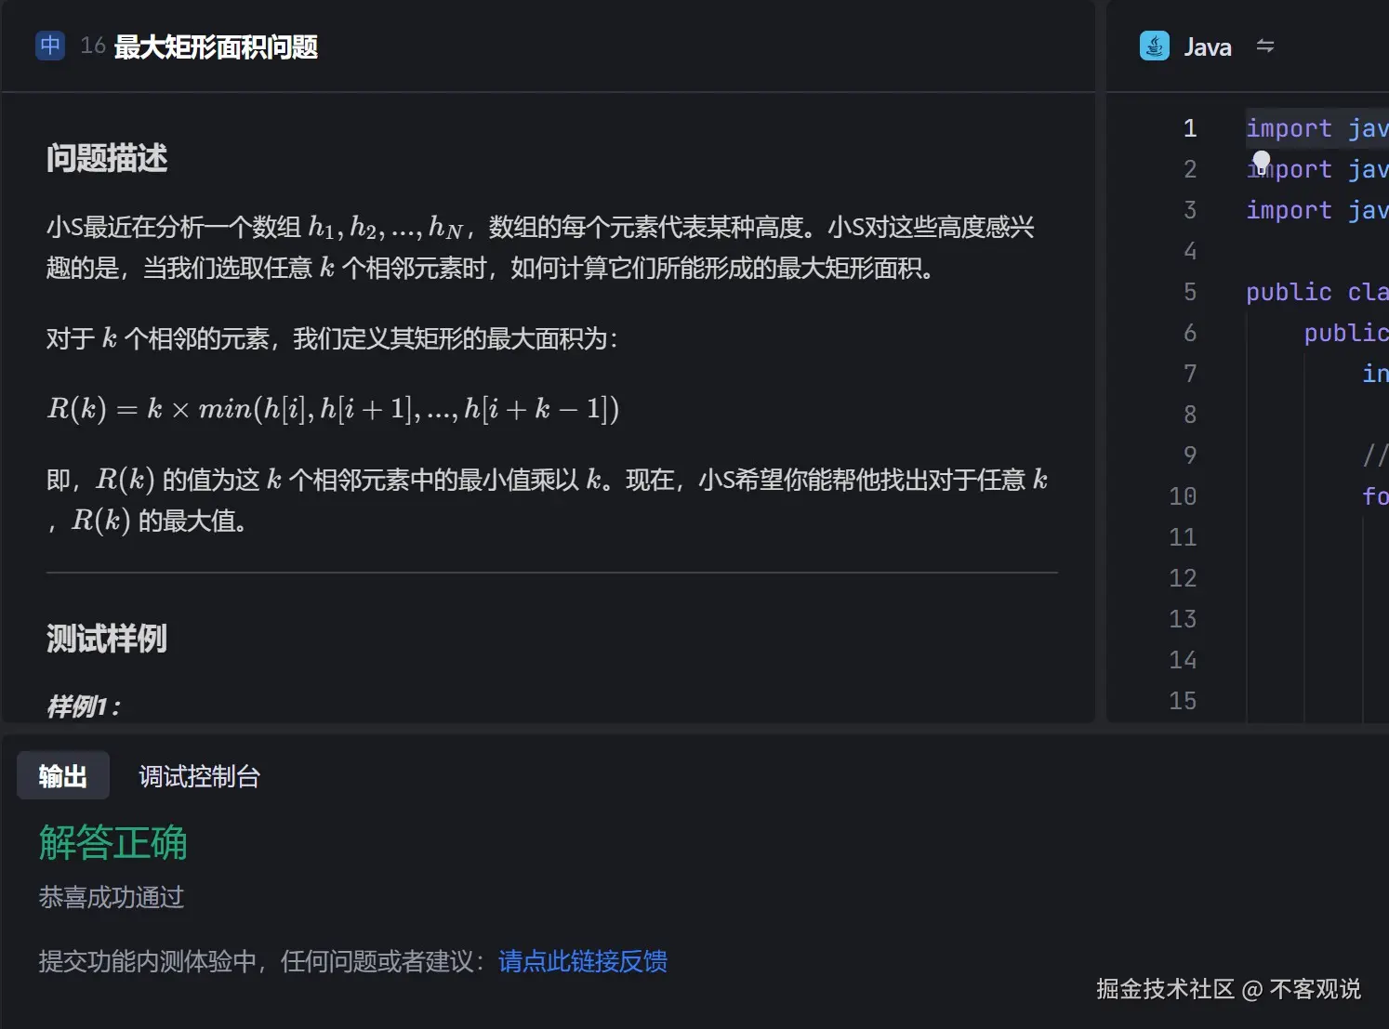Switch language using the swap arrows icon
1389x1029 pixels.
click(1265, 46)
